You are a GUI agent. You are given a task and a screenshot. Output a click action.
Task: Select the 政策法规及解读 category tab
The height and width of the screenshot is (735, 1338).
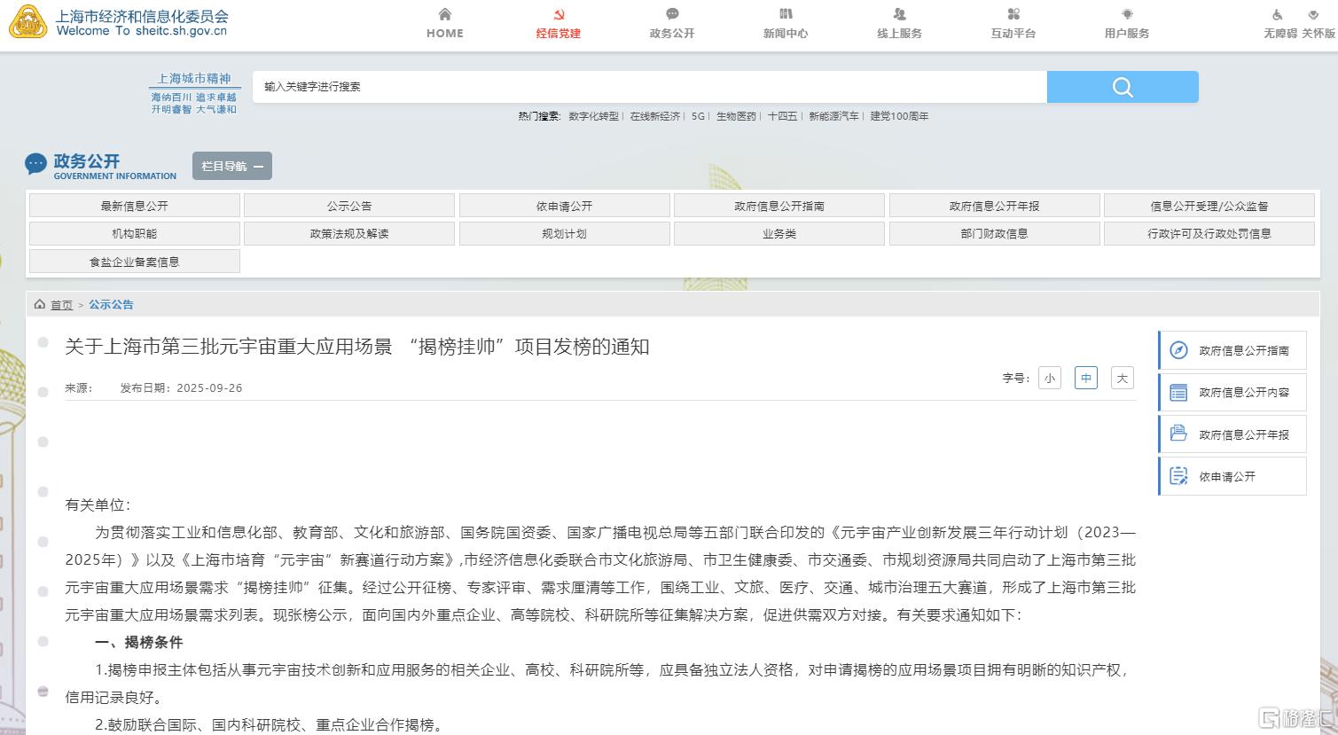tap(349, 233)
